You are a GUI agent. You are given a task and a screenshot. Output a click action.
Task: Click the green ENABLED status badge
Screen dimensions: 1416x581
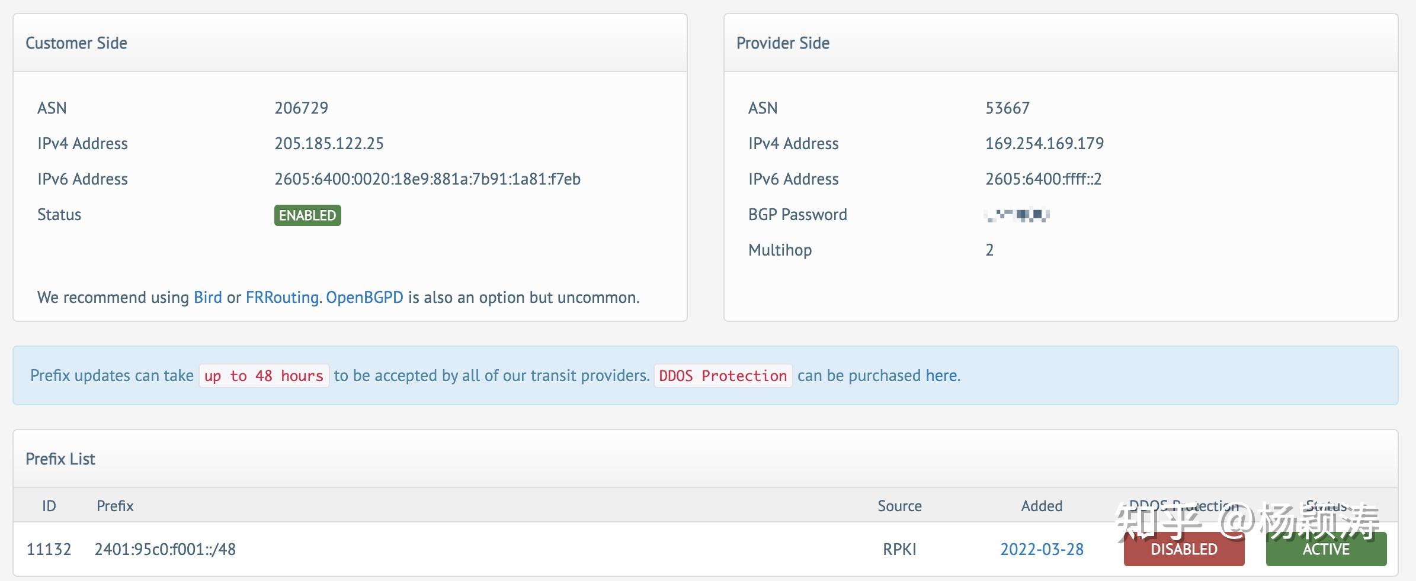coord(307,215)
